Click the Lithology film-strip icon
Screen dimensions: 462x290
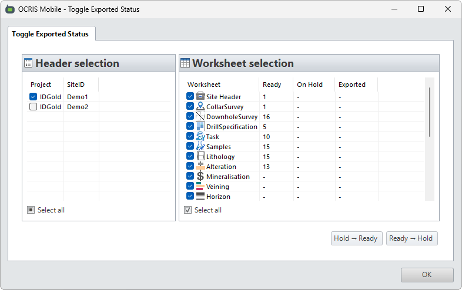pos(200,156)
